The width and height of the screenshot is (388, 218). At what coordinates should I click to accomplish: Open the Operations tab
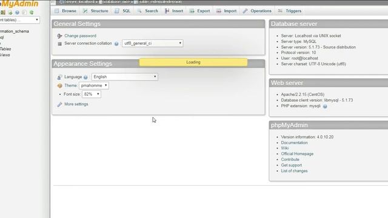click(257, 11)
